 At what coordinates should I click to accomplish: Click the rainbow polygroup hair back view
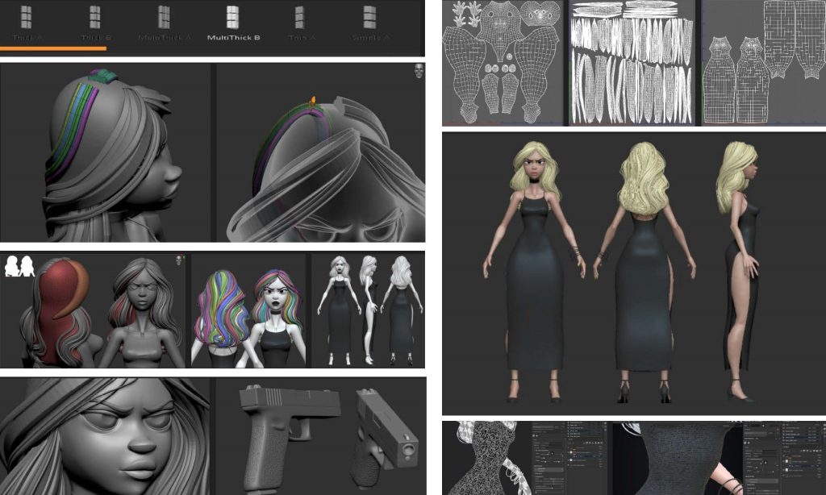click(x=219, y=310)
